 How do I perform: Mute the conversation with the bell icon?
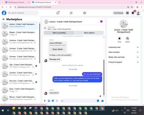[x=120, y=39]
